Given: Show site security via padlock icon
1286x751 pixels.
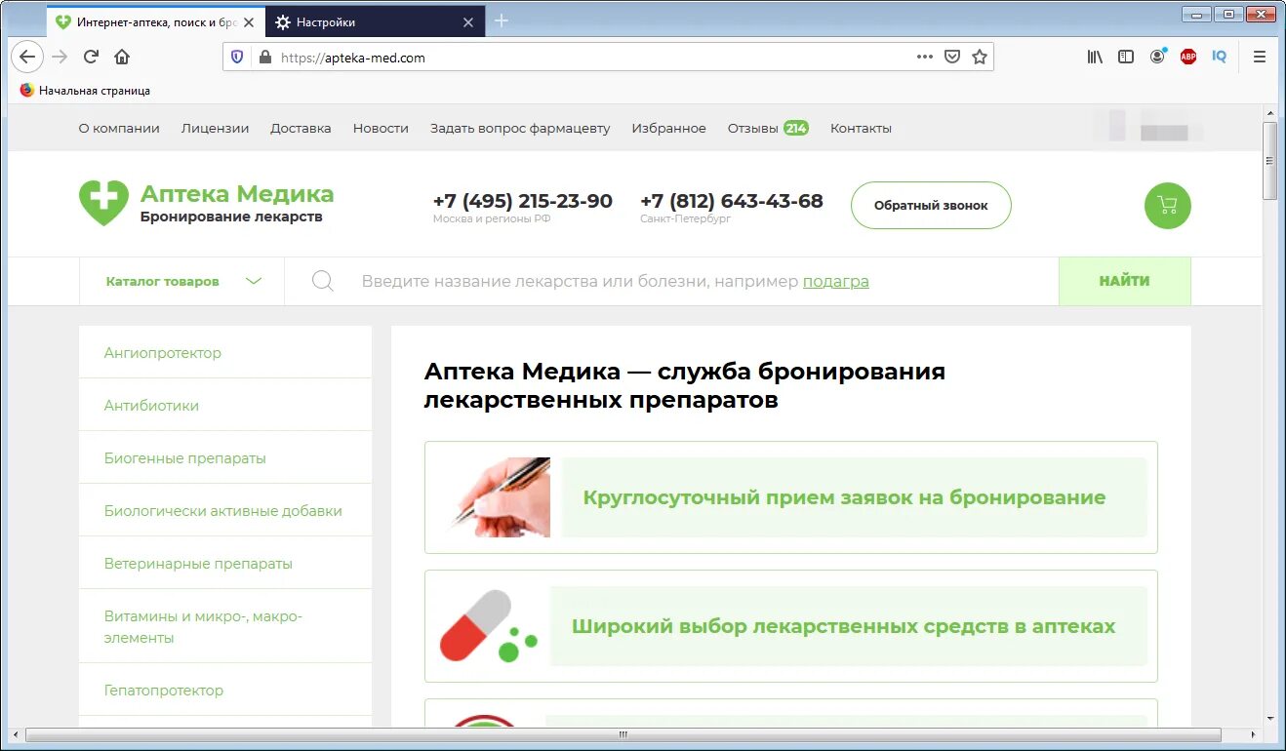Looking at the screenshot, I should [x=263, y=58].
